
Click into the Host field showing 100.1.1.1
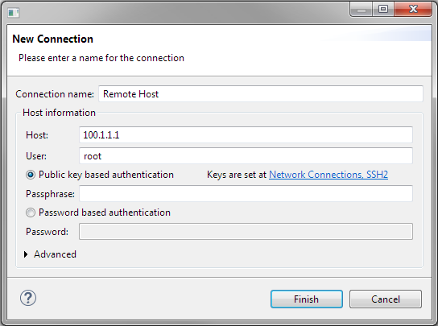pos(246,135)
